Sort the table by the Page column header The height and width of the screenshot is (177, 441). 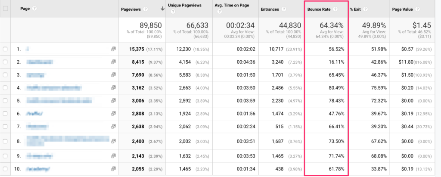(25, 9)
